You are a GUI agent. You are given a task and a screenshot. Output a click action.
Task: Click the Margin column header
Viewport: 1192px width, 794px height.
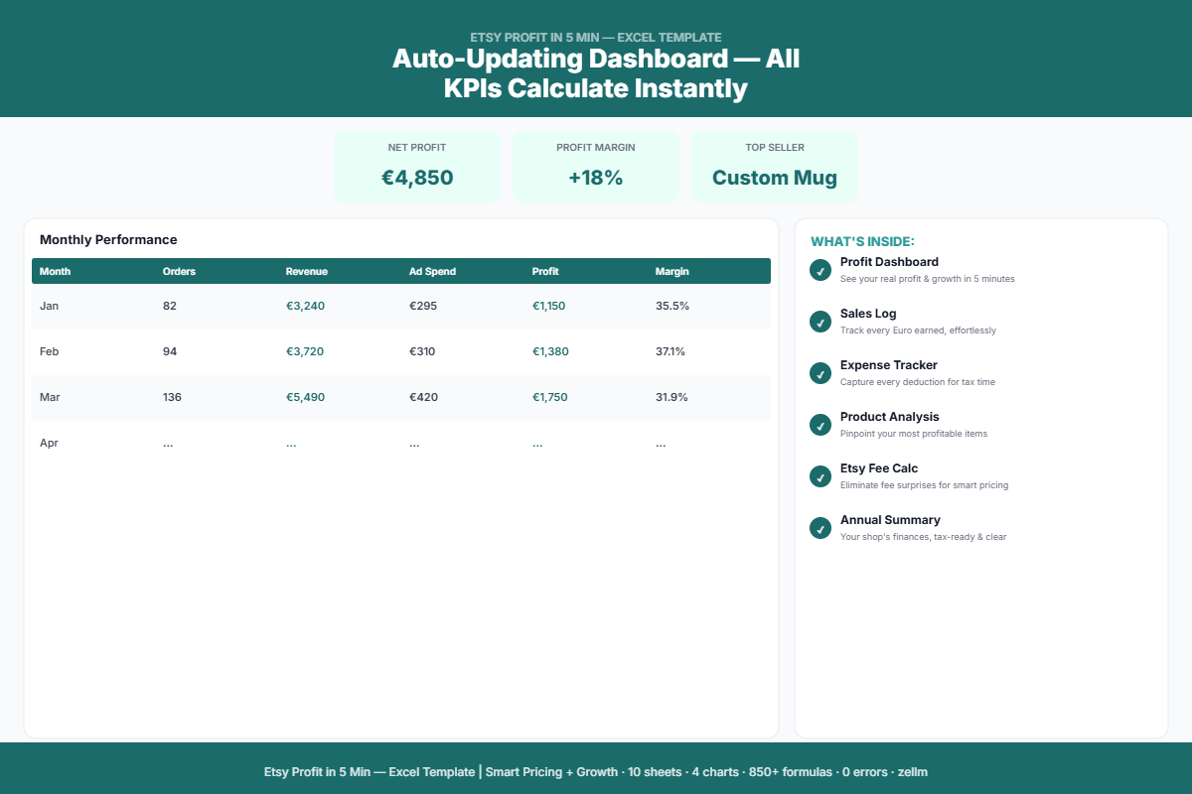(x=671, y=271)
